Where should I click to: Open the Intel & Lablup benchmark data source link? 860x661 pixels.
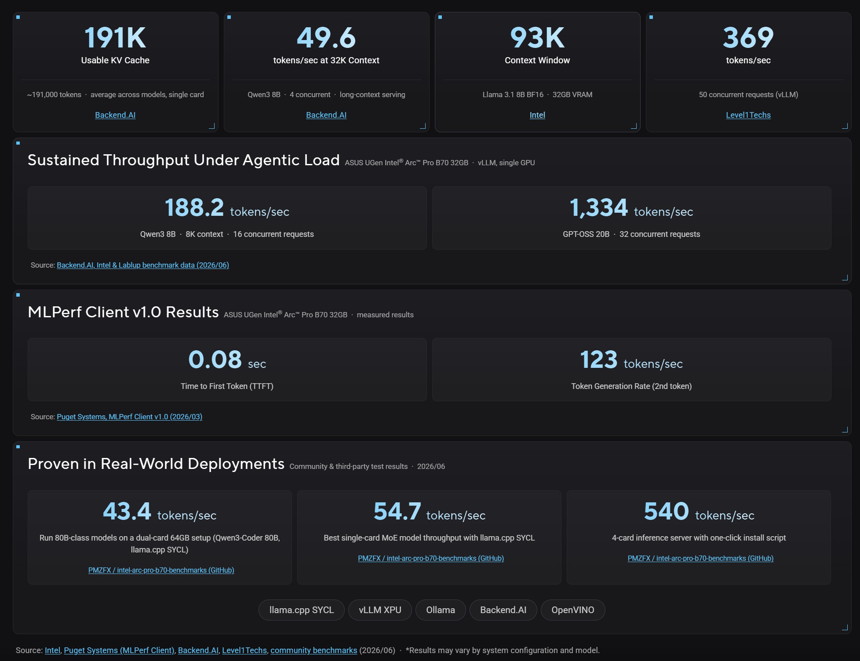pyautogui.click(x=143, y=265)
